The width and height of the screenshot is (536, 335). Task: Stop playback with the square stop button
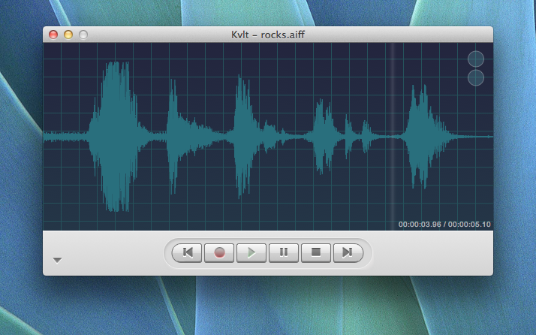pyautogui.click(x=316, y=253)
